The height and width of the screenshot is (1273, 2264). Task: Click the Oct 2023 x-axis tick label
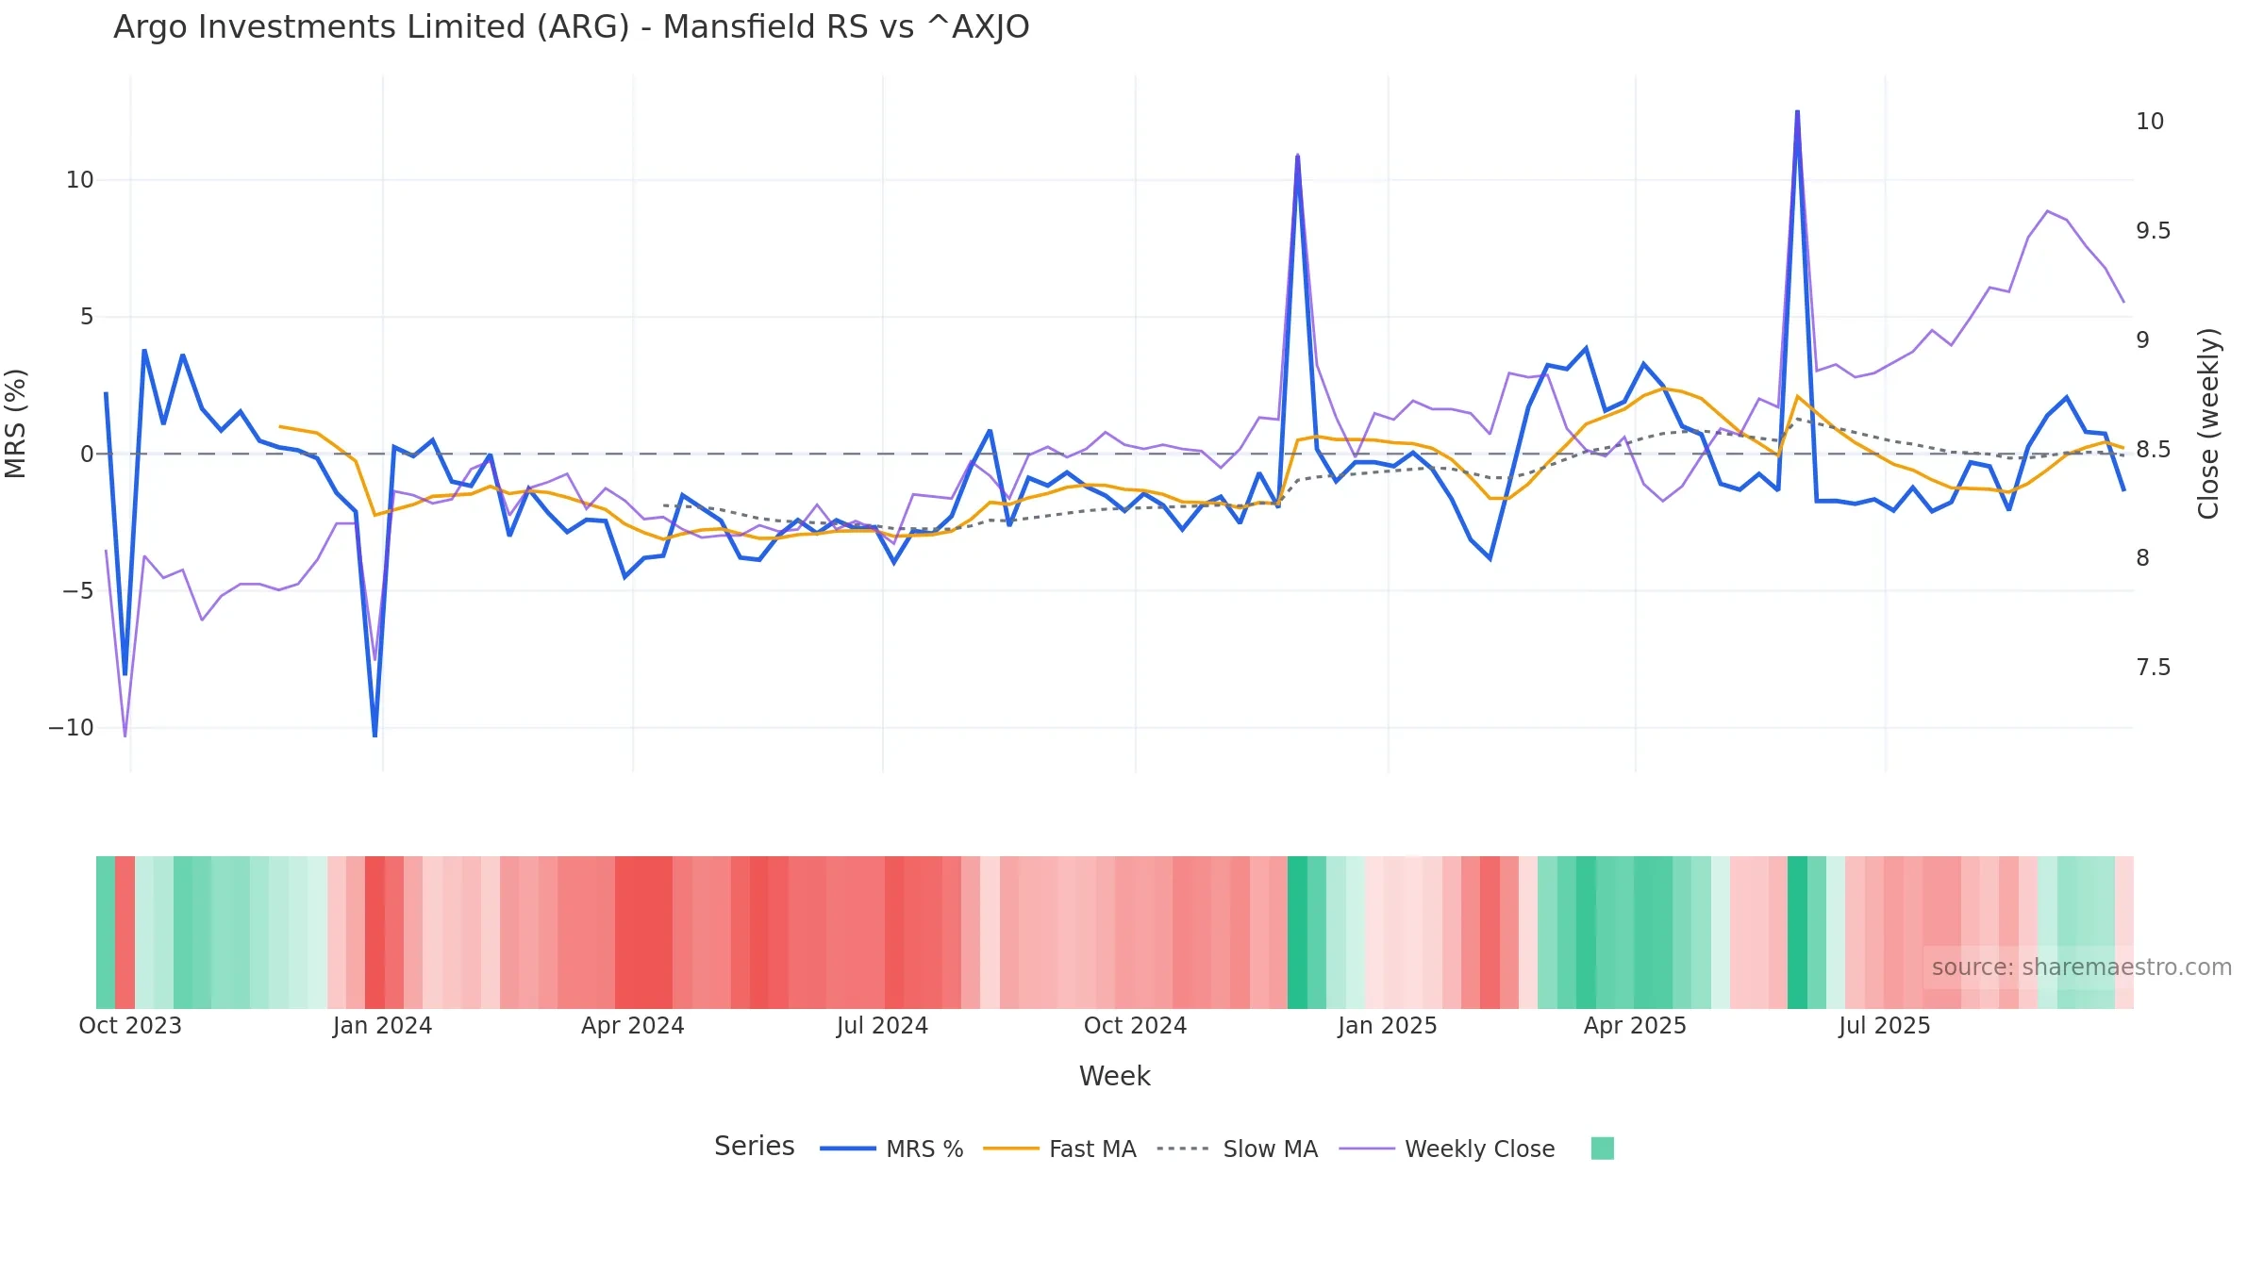coord(130,1026)
